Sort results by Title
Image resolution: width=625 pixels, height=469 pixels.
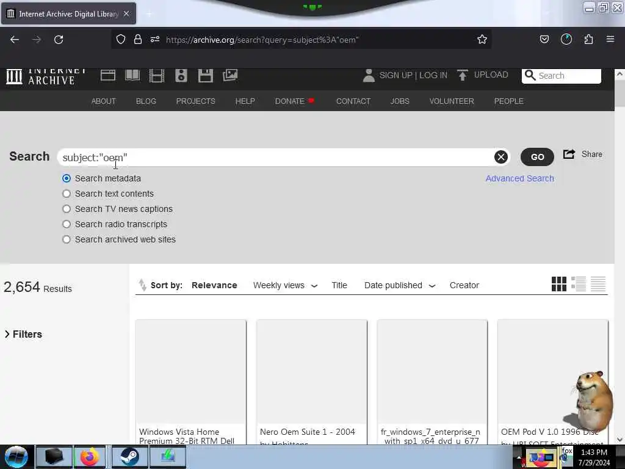pos(339,285)
